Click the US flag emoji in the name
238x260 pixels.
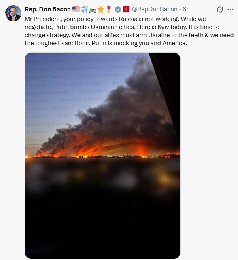pyautogui.click(x=76, y=9)
